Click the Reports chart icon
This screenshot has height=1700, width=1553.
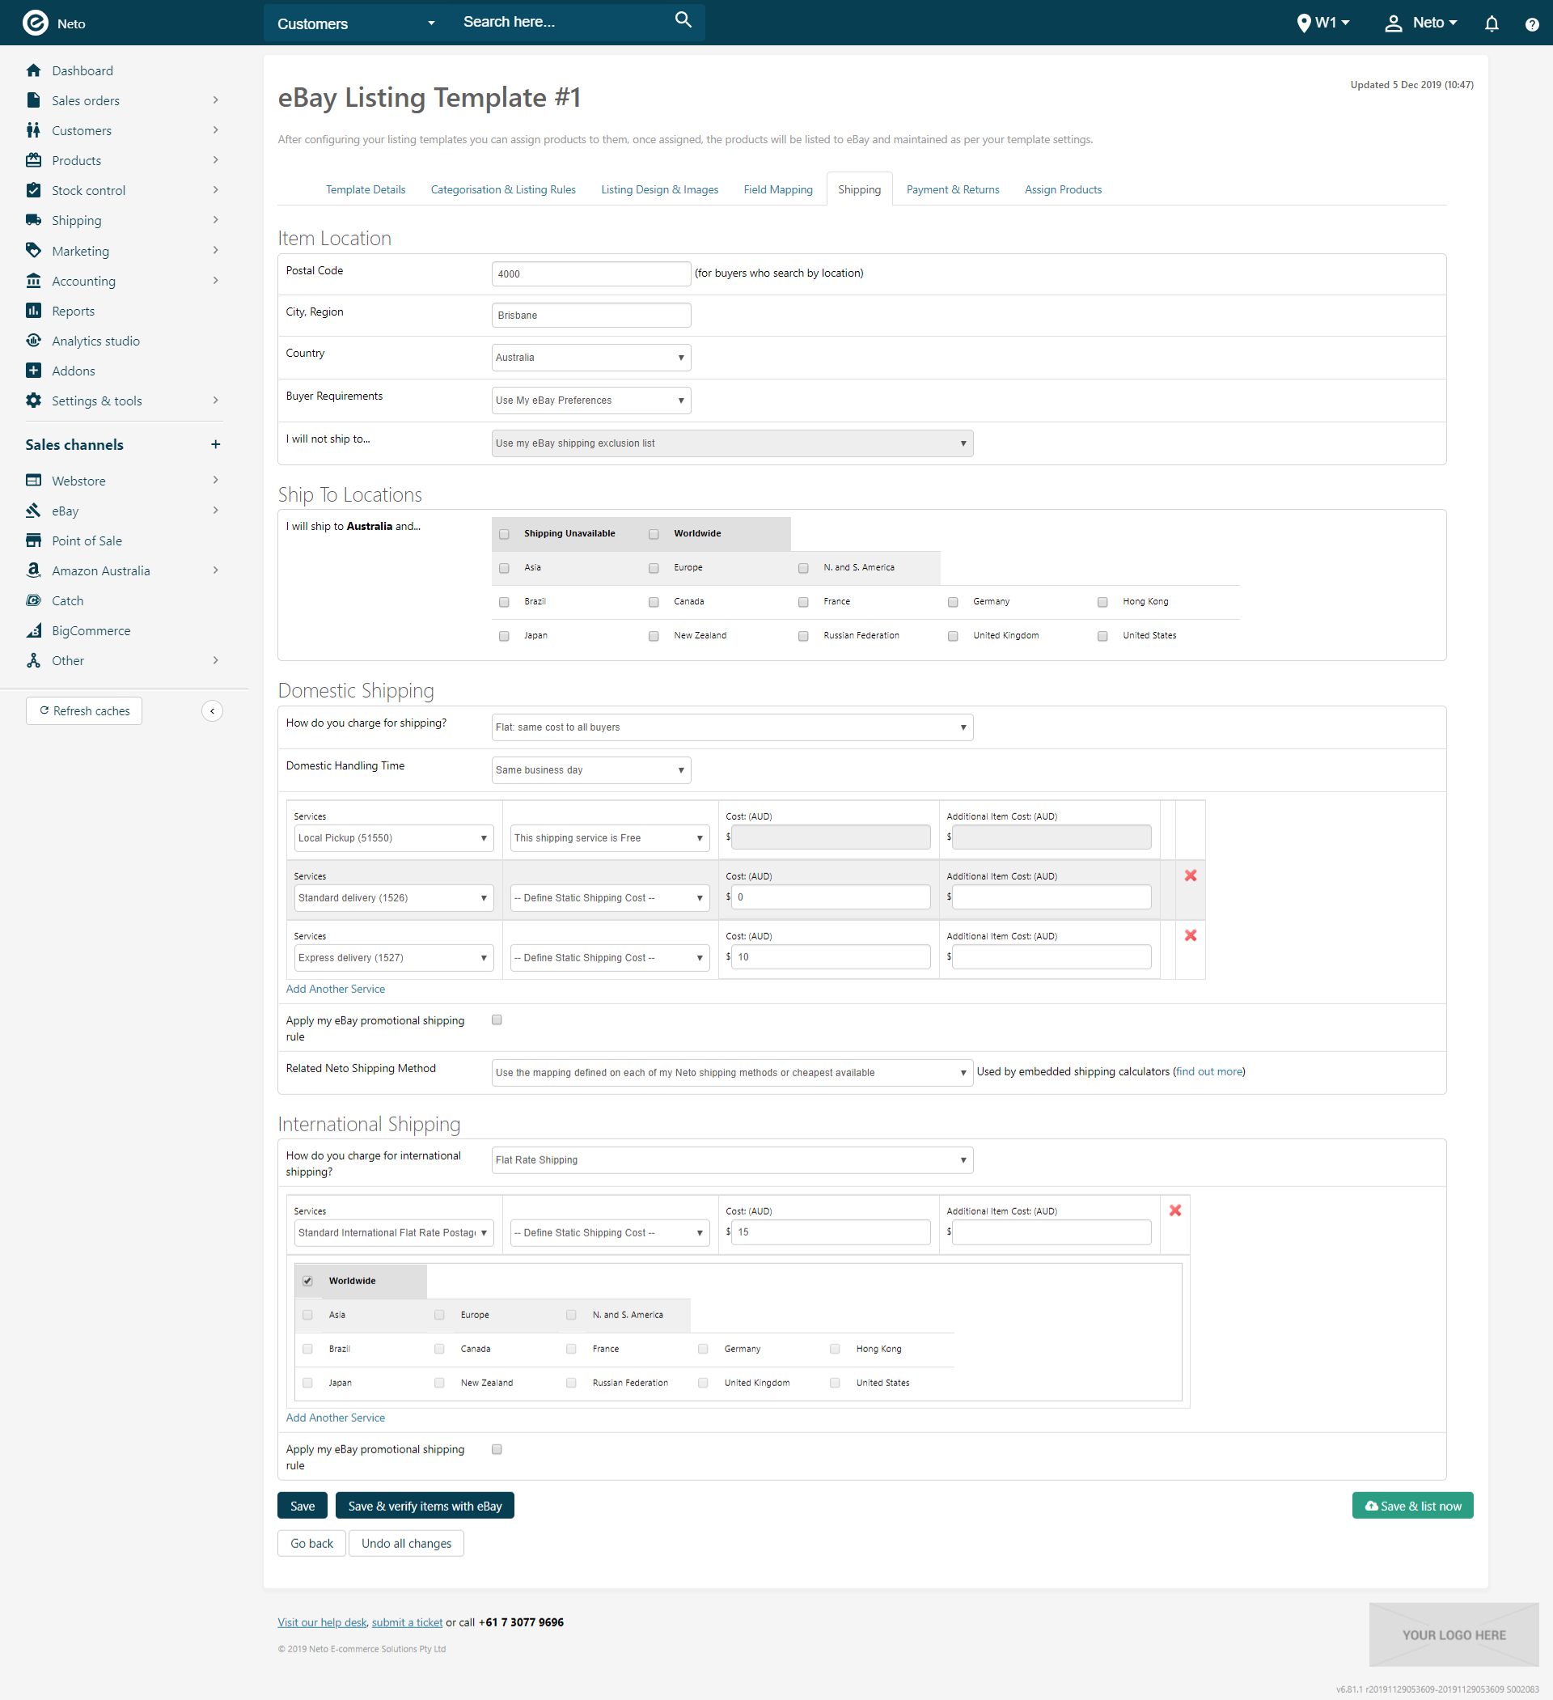34,311
